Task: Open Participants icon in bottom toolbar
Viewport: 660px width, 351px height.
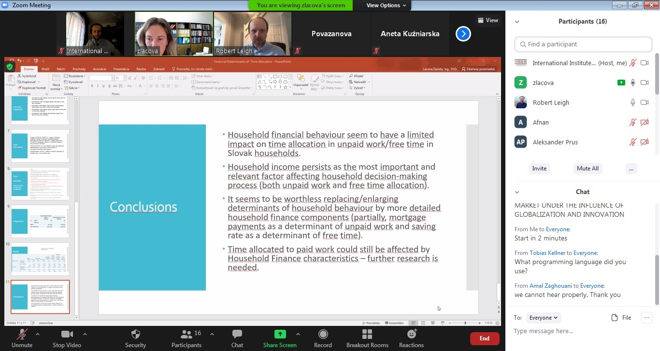Action: [186, 334]
